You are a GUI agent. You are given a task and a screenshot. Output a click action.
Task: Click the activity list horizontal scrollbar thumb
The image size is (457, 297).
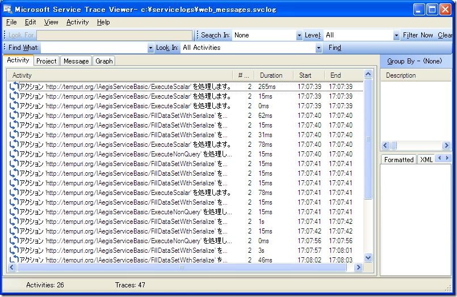click(182, 267)
